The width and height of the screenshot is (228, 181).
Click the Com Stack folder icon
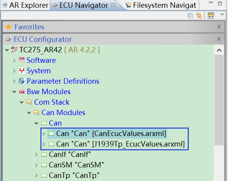tap(29, 102)
